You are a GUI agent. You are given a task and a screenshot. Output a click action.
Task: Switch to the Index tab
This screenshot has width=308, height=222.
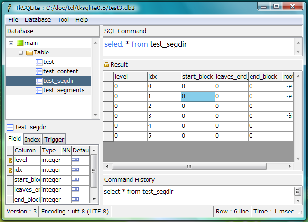pos(32,139)
